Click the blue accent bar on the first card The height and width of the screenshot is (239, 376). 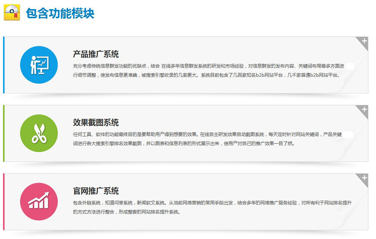4,65
